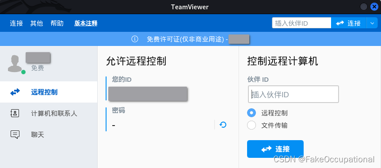
Task: Refresh the password with the circular arrow icon
Action: click(x=223, y=125)
